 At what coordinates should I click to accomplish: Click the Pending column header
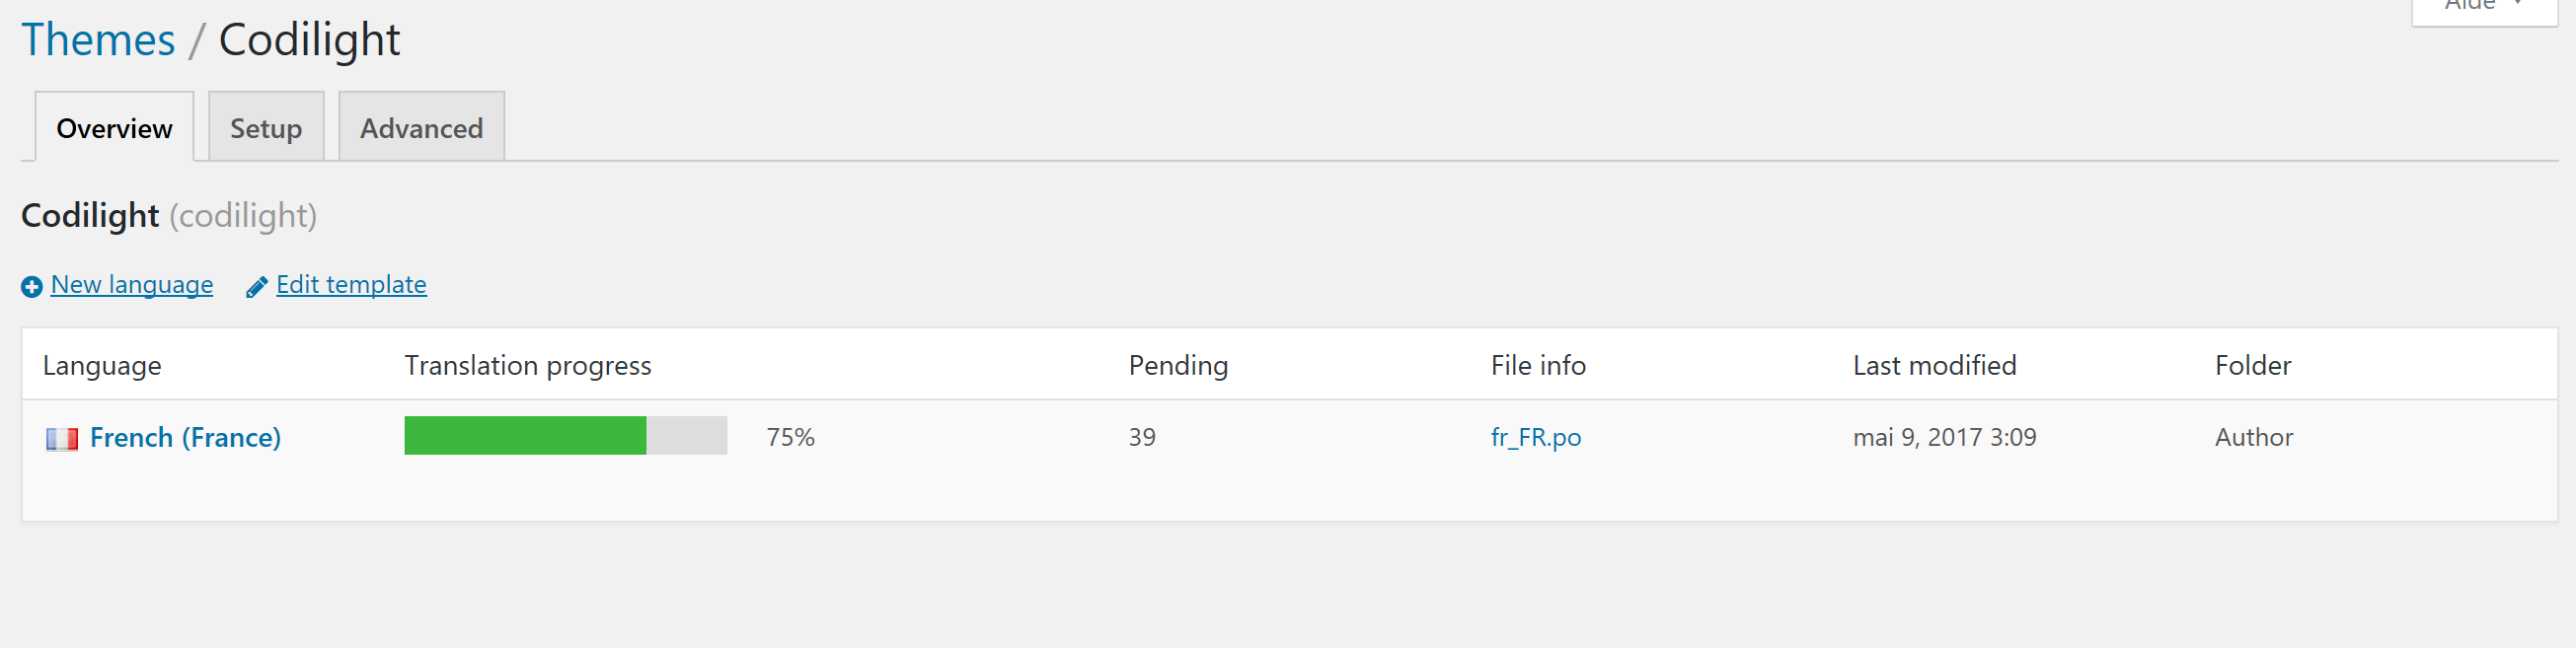[1178, 366]
